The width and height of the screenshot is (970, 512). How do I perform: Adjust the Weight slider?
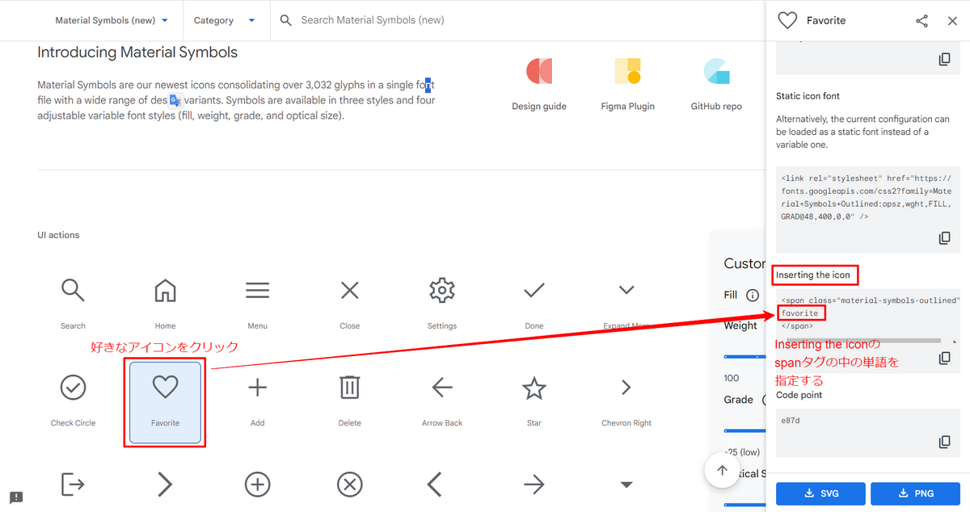pos(744,356)
